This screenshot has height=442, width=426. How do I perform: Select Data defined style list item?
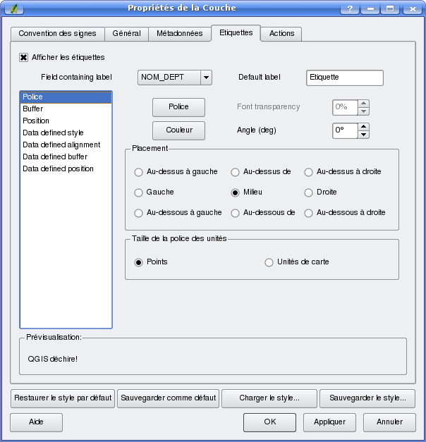53,133
